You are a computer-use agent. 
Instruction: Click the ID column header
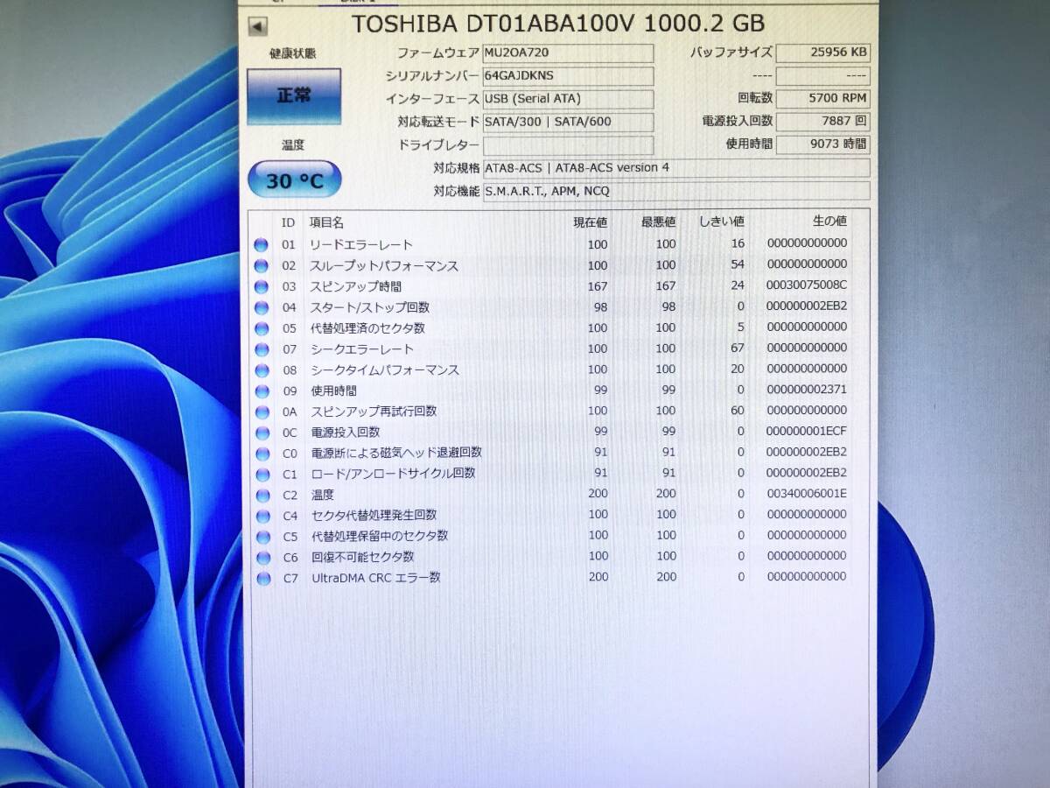click(x=288, y=223)
